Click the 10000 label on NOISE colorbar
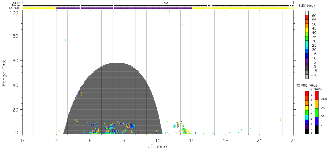This screenshot has width=330, height=152. pyautogui.click(x=323, y=99)
